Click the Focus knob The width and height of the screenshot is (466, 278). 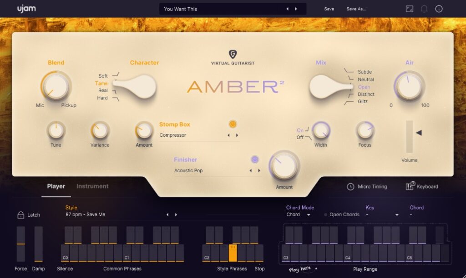(365, 130)
